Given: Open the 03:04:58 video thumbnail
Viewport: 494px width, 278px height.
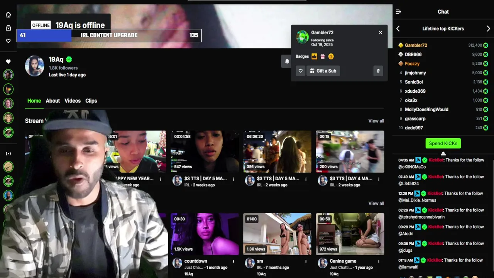Looking at the screenshot, I should pyautogui.click(x=205, y=151).
